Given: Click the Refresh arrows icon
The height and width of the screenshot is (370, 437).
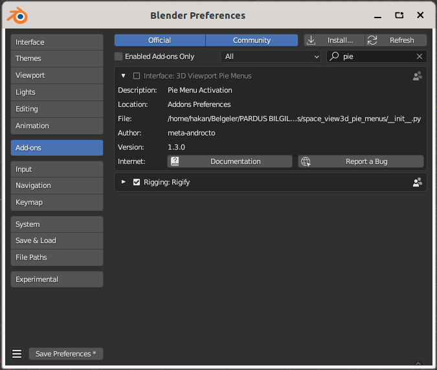Looking at the screenshot, I should tap(372, 40).
